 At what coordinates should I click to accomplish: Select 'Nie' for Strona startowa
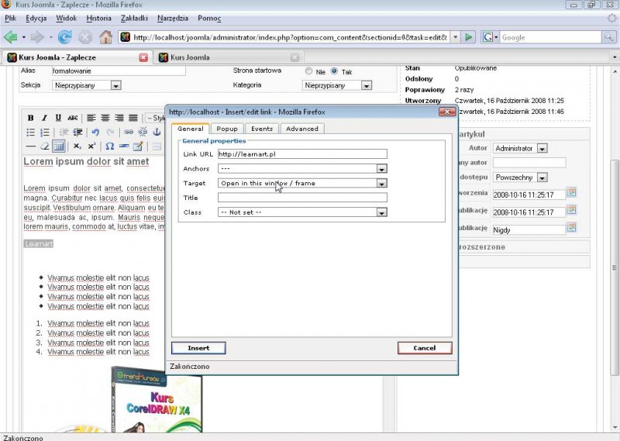(x=308, y=71)
